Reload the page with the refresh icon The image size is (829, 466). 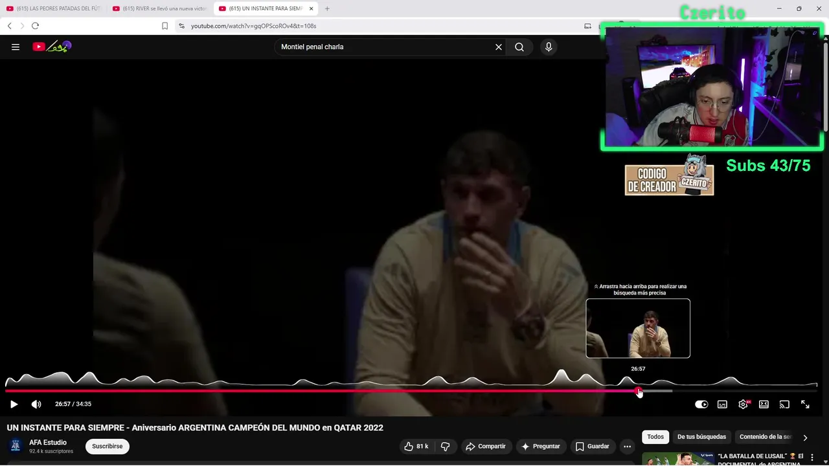pos(35,26)
